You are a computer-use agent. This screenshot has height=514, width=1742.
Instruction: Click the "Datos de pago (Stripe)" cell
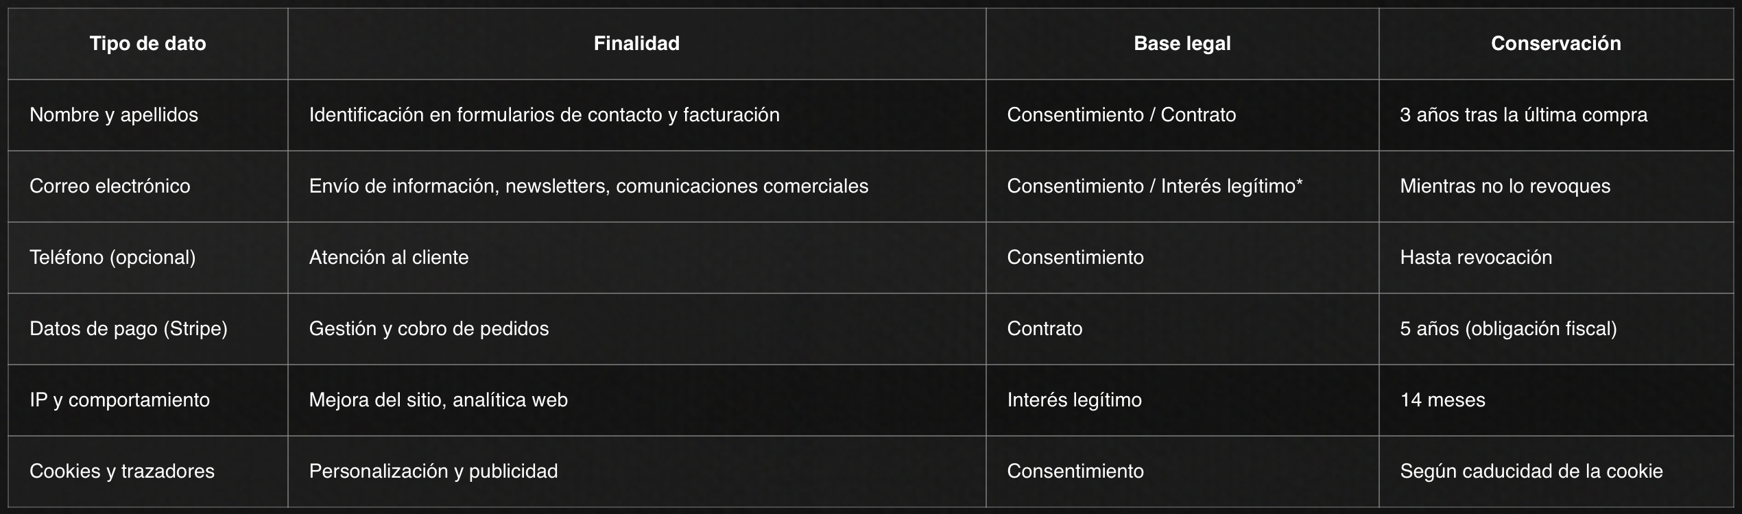pos(128,329)
